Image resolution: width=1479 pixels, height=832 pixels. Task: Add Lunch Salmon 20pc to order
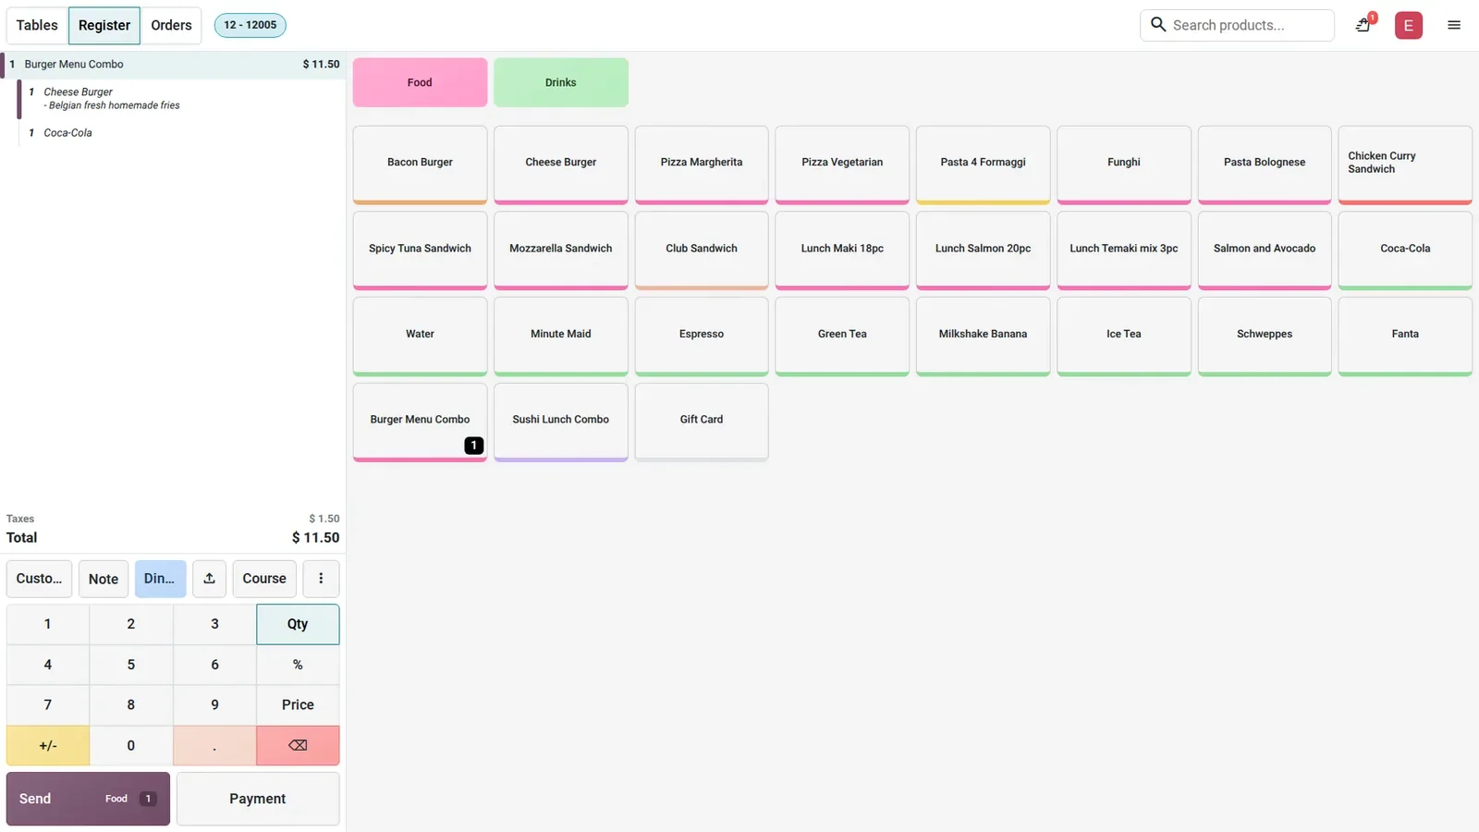(x=983, y=251)
